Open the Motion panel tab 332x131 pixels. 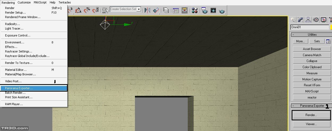point(316,19)
